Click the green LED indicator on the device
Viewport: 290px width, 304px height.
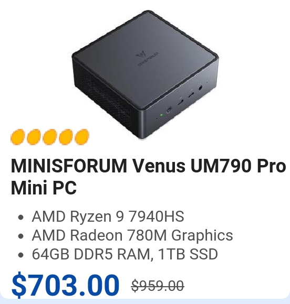pyautogui.click(x=161, y=115)
